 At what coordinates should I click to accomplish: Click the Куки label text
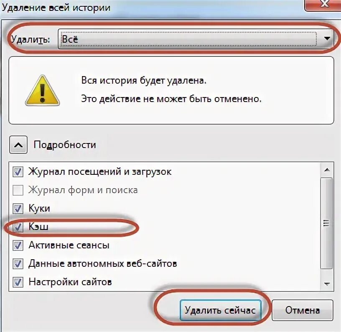tap(39, 208)
